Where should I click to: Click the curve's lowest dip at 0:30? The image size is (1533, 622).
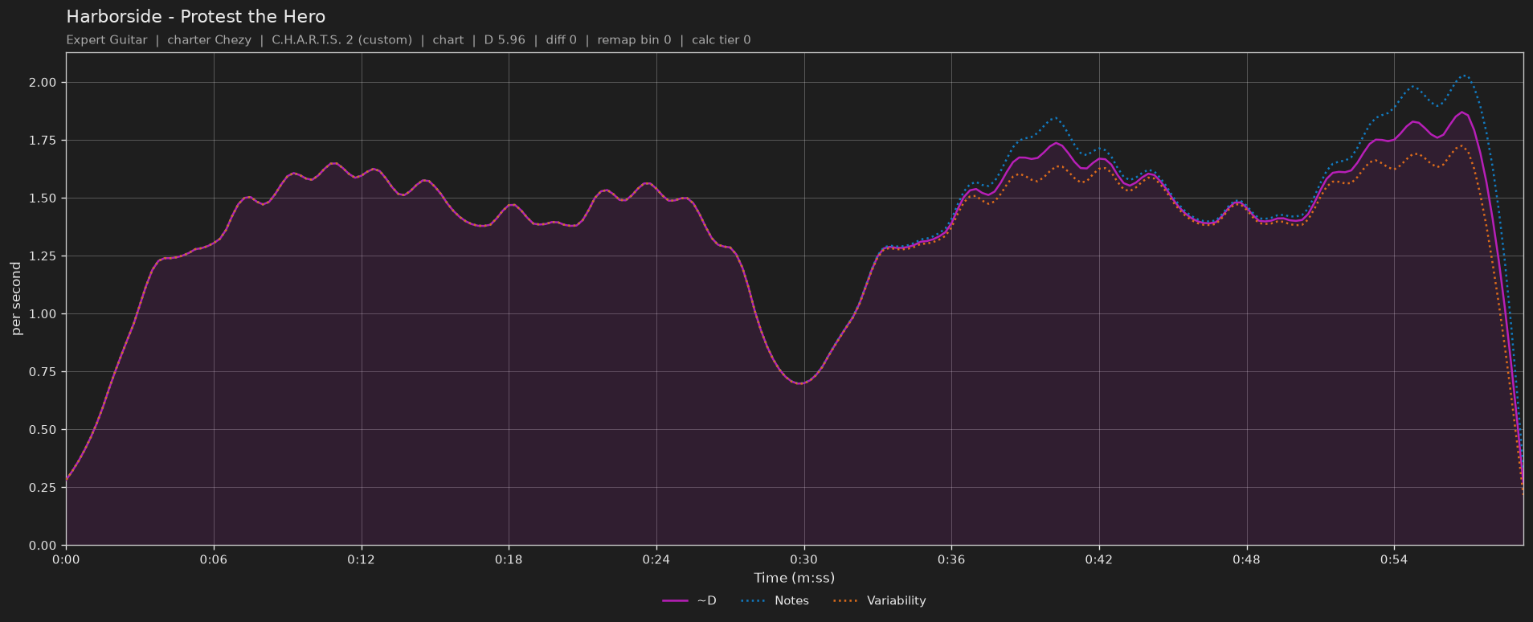(801, 383)
